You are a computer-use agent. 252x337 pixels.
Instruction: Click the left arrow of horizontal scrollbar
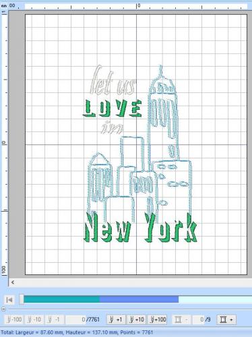(x=13, y=282)
